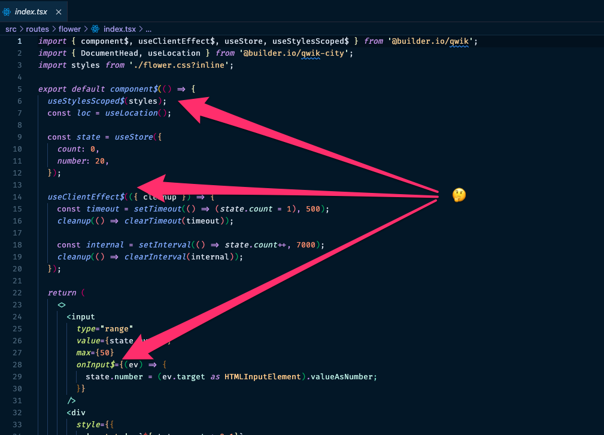Open the 'flower' breadcrumb to browse sibling files
This screenshot has height=435, width=604.
pos(69,28)
